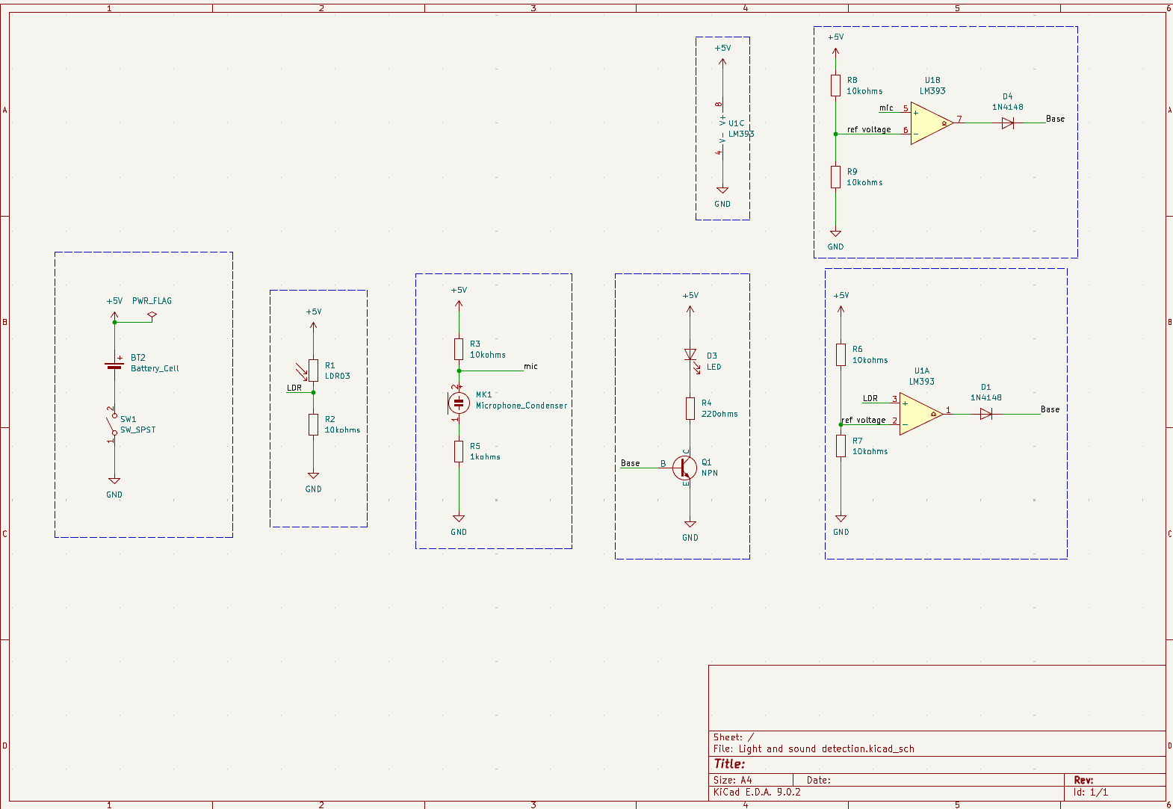The width and height of the screenshot is (1173, 809).
Task: Click the 'SW_SPST' value text
Action: [x=138, y=430]
